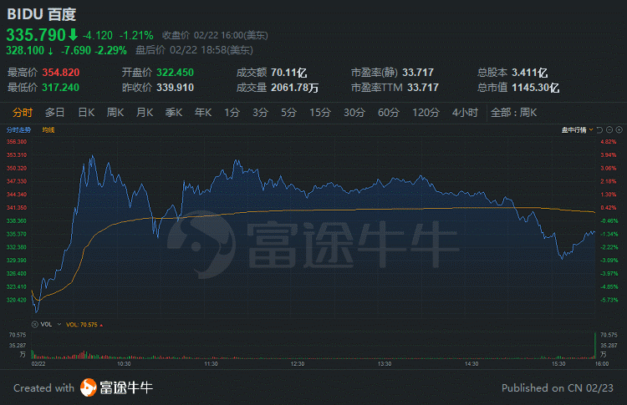Switch to the 日K tab

[86, 112]
